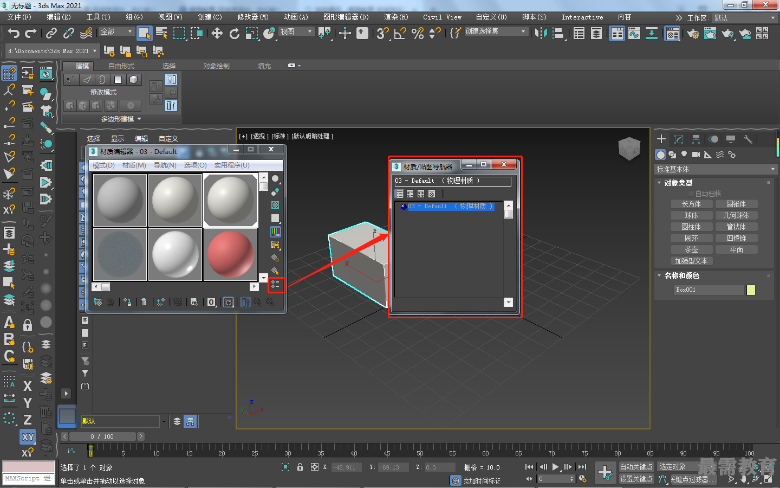The height and width of the screenshot is (488, 780).
Task: Open the 工作区 默认 dropdown
Action: point(745,18)
